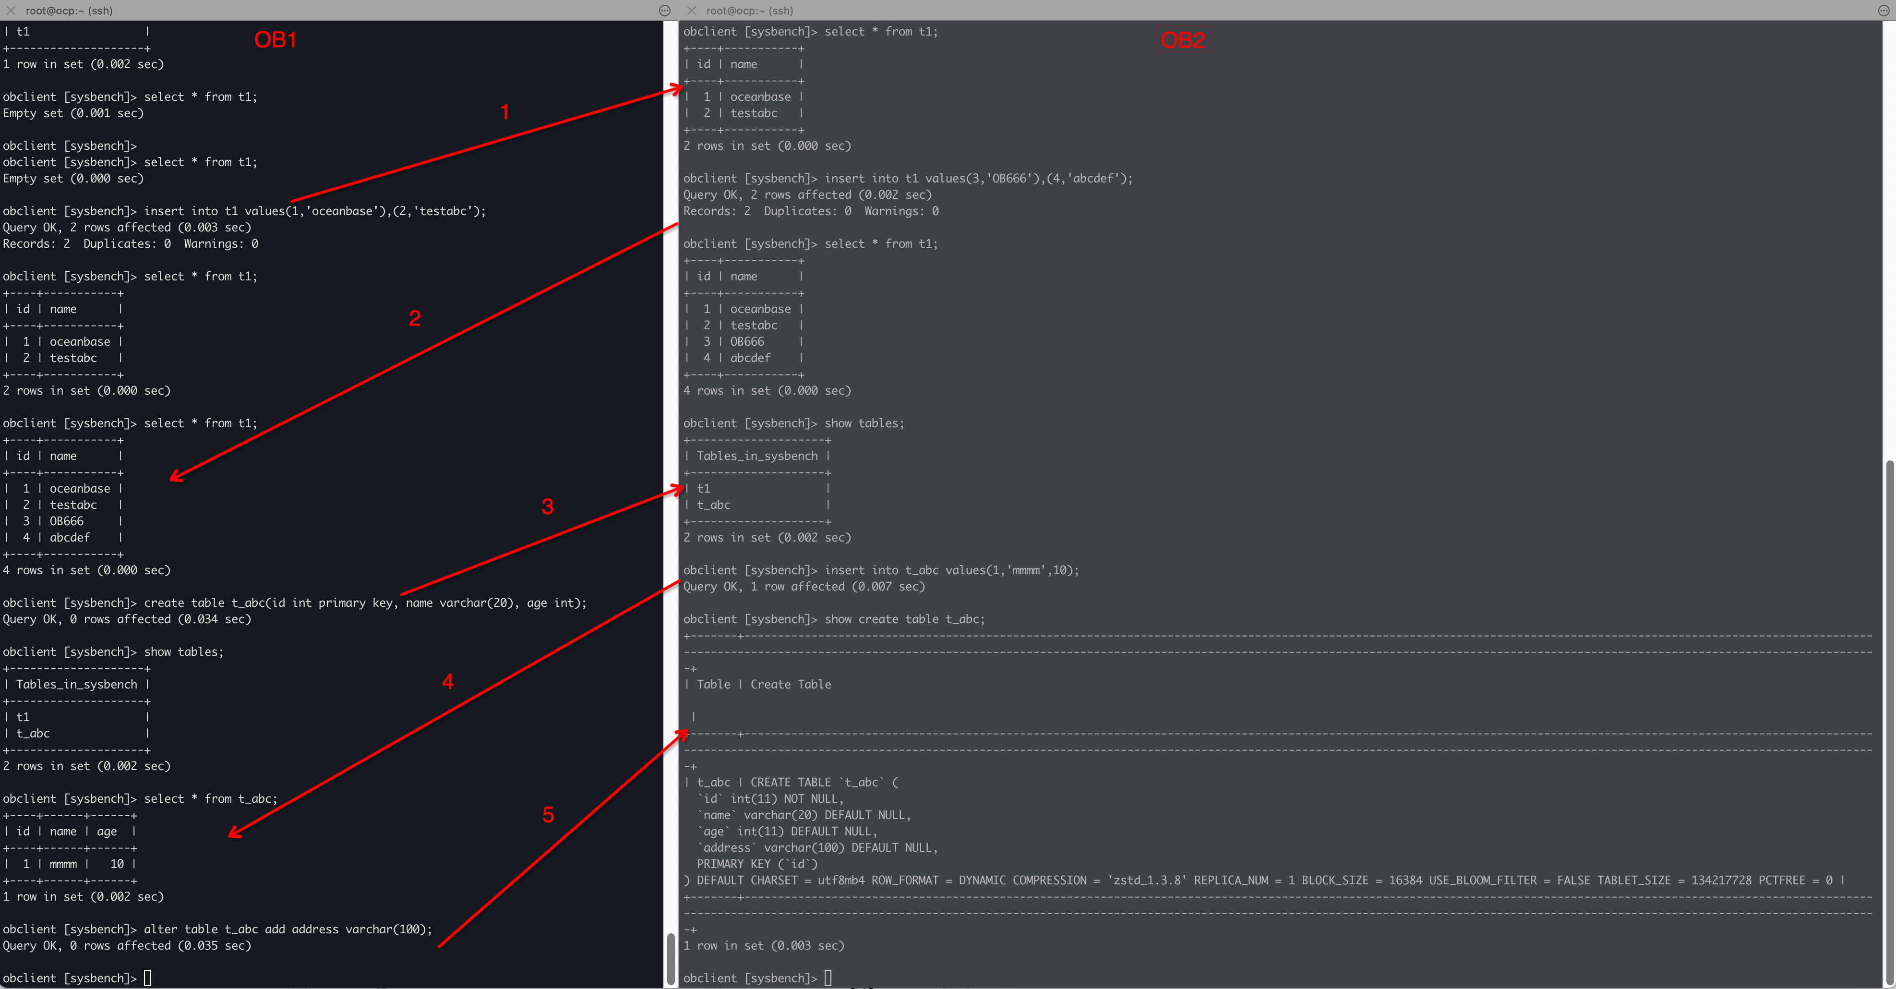Close the left terminal tab with the X icon
Viewport: 1896px width, 989px height.
(x=11, y=10)
